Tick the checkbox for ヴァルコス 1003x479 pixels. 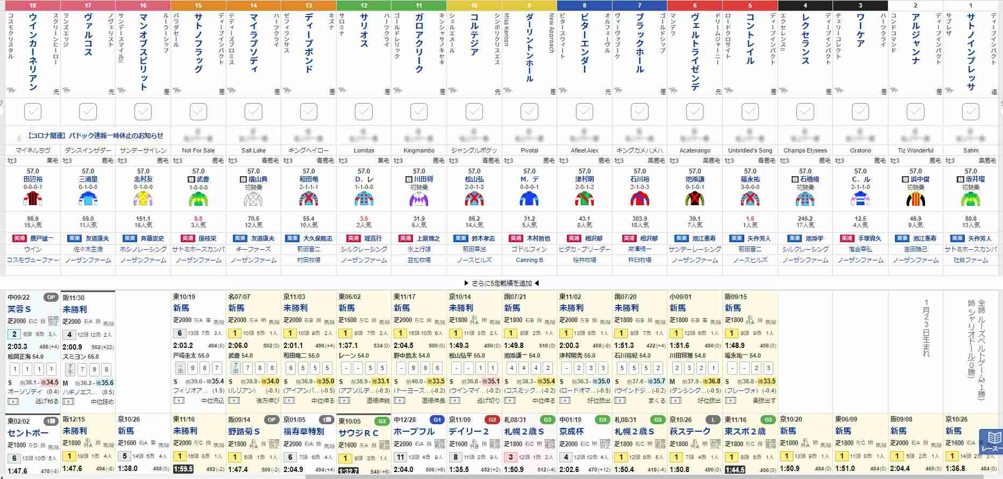coord(88,112)
